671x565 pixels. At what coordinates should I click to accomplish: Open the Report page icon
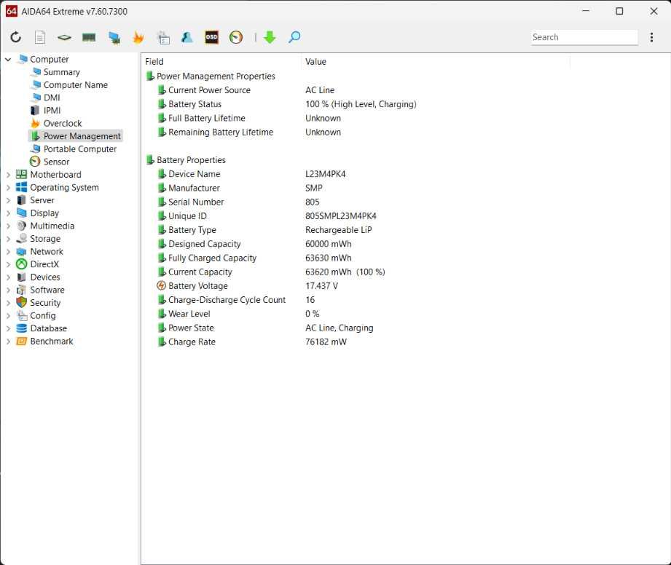pos(40,37)
